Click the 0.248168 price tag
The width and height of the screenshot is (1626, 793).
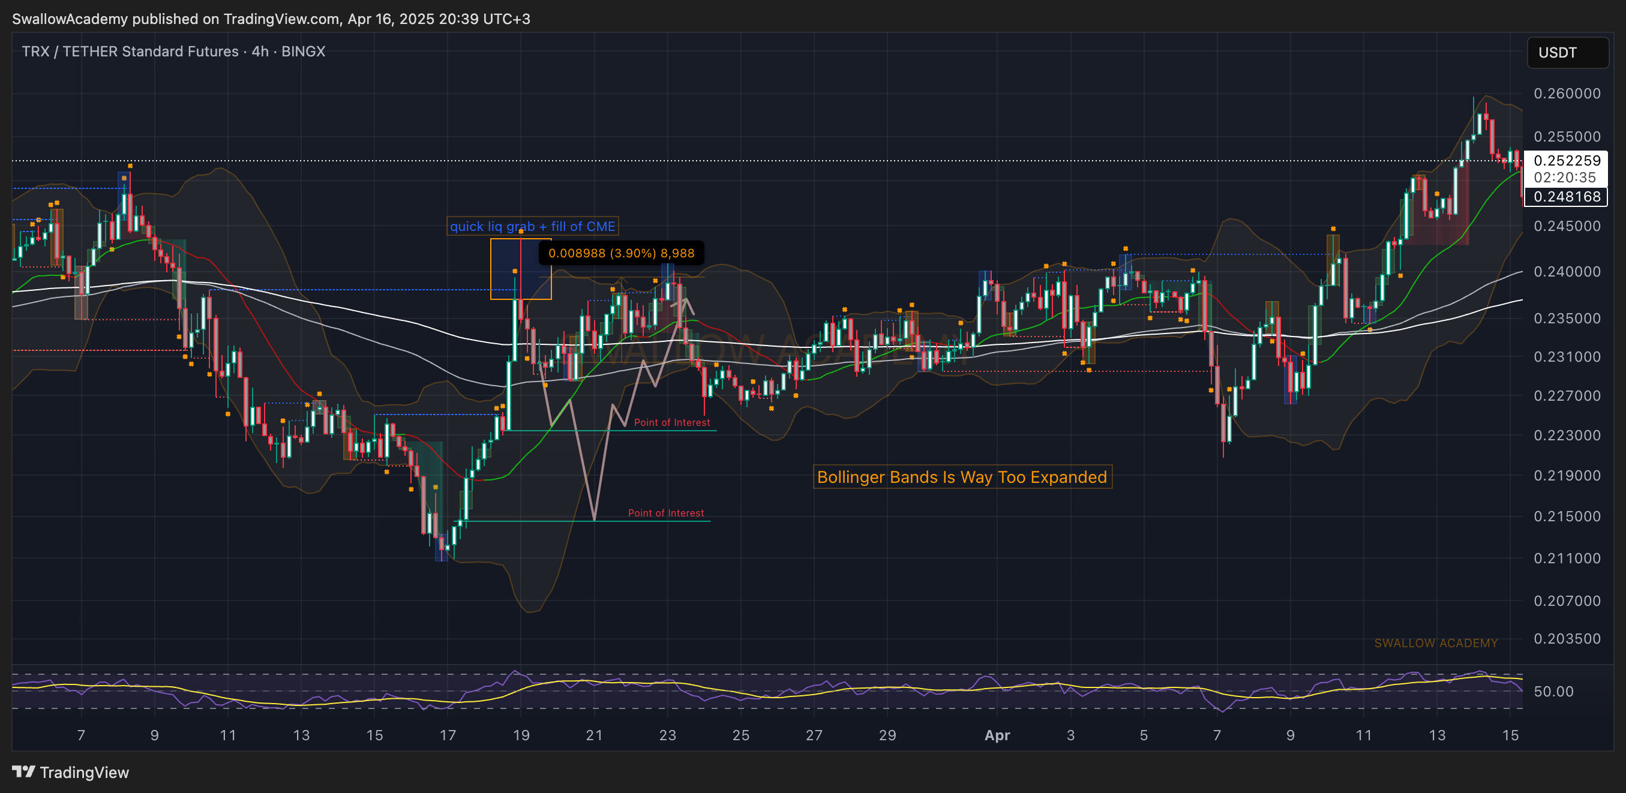tap(1567, 197)
